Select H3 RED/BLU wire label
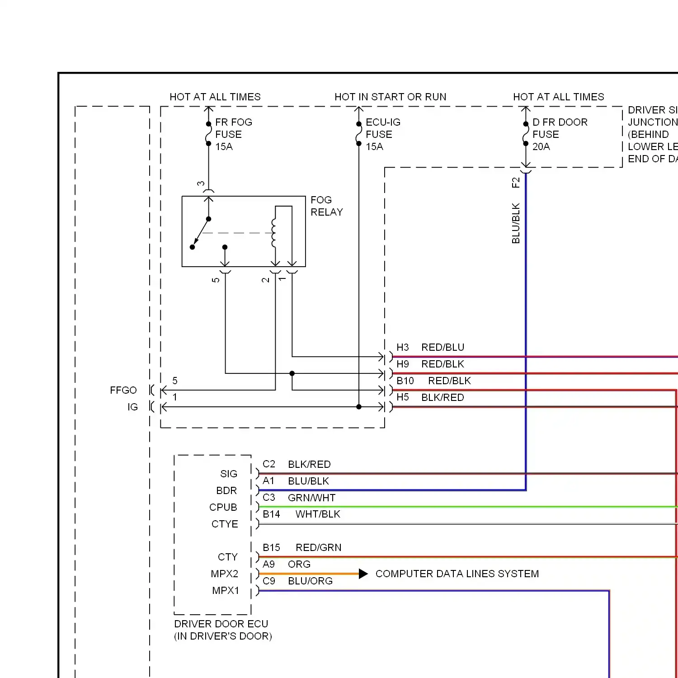The width and height of the screenshot is (678, 678). point(430,347)
